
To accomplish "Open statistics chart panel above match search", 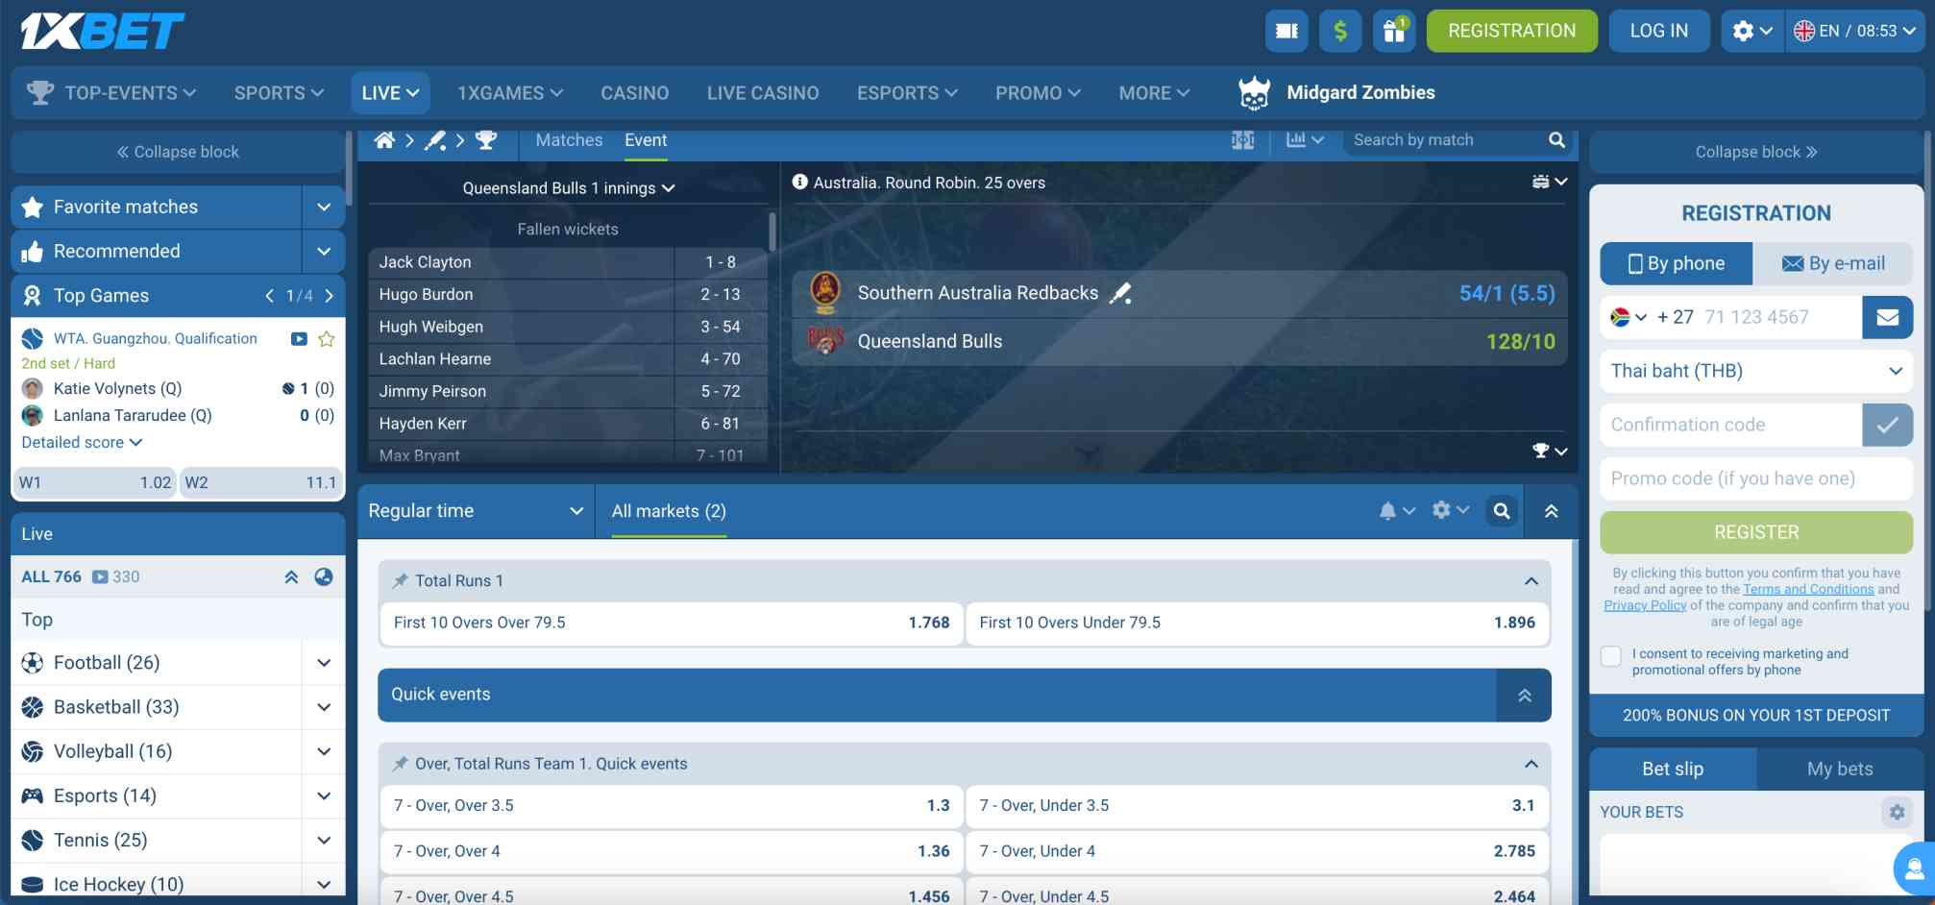I will pos(1296,139).
